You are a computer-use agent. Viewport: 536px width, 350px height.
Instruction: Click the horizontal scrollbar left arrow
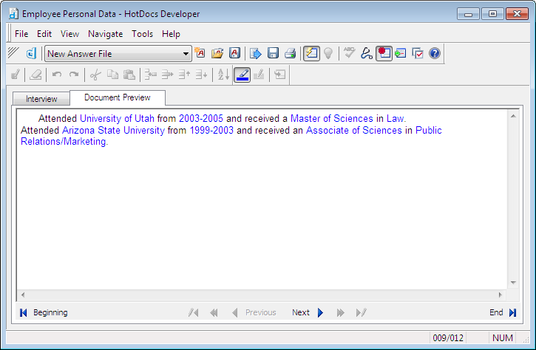pyautogui.click(x=23, y=295)
